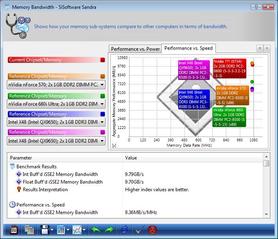The width and height of the screenshot is (278, 239).
Task: Click the Parameter column header
Action: (65, 158)
